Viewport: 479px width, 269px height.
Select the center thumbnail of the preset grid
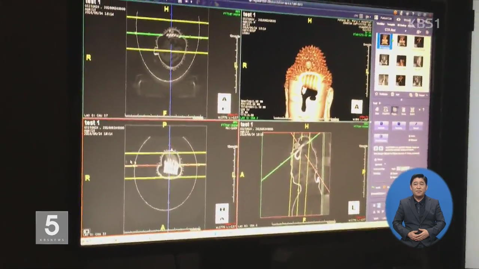pyautogui.click(x=402, y=60)
